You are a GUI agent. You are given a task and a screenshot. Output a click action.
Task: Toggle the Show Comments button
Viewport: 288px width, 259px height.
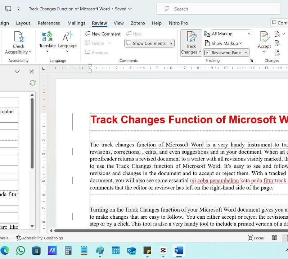149,43
